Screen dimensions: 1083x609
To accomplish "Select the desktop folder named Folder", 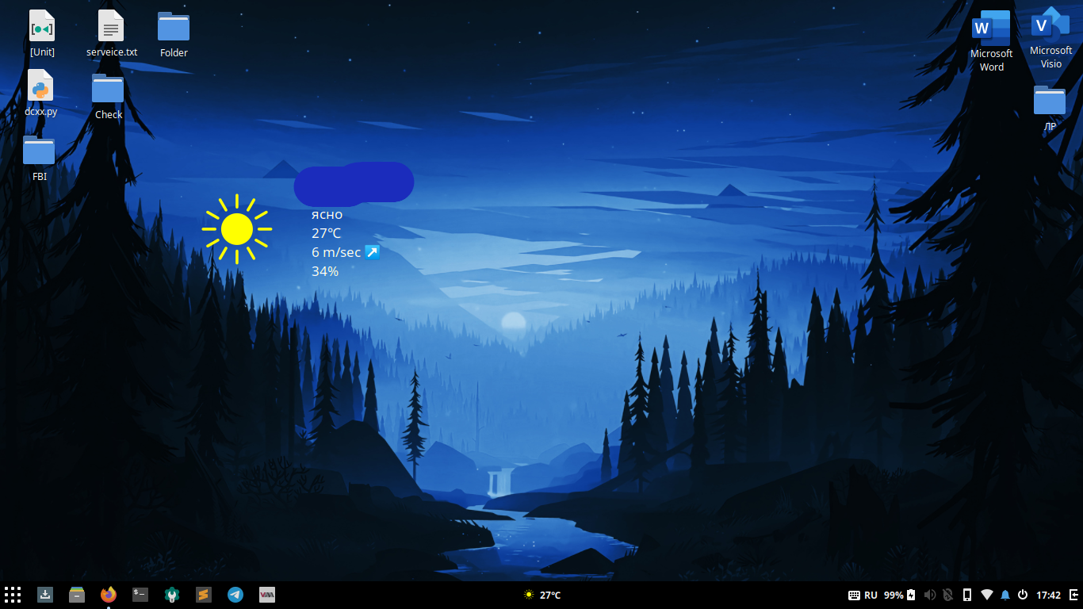I will [x=174, y=34].
